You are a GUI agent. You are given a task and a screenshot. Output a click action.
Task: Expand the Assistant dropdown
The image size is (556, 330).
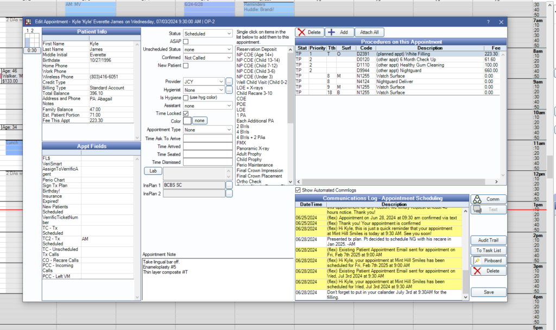(208, 106)
